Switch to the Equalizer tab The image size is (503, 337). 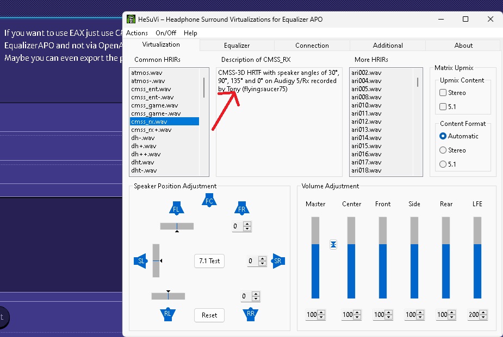click(x=237, y=46)
